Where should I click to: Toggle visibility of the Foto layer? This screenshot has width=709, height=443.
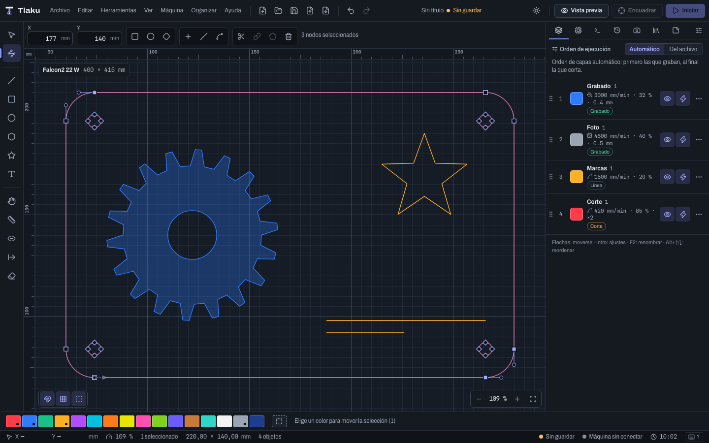click(667, 140)
